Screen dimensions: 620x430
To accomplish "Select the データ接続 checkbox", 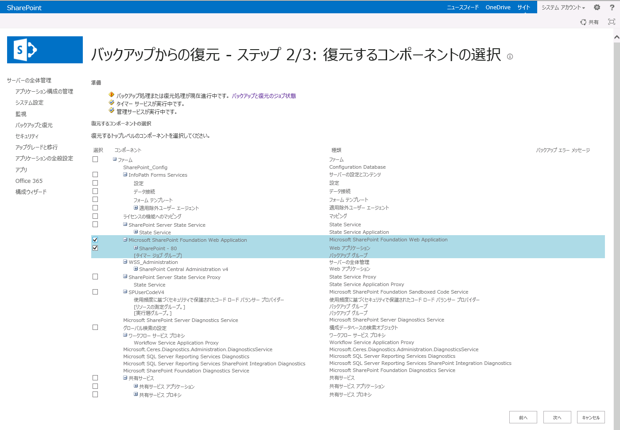I will (95, 191).
